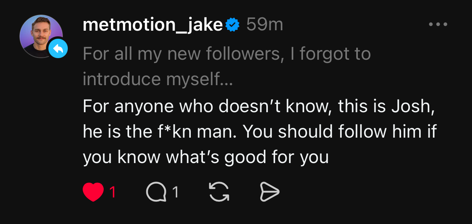
Task: Click the reply count beside the comment bubble
Action: pyautogui.click(x=175, y=192)
